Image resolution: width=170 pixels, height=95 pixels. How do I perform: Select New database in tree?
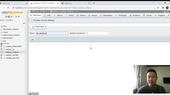pos(5,26)
